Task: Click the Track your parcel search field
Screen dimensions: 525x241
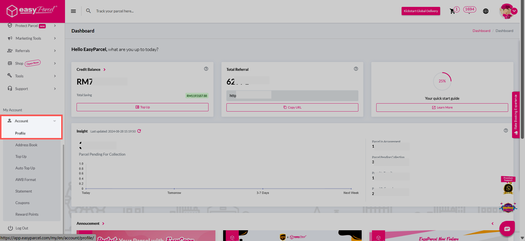Action: click(115, 11)
